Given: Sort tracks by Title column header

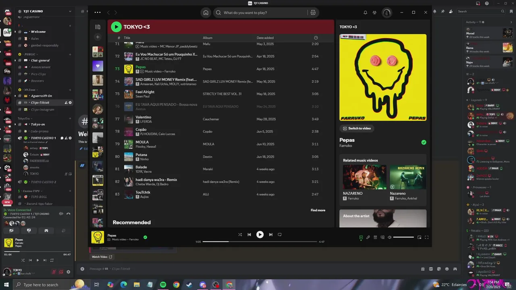Looking at the screenshot, I should coord(127,38).
